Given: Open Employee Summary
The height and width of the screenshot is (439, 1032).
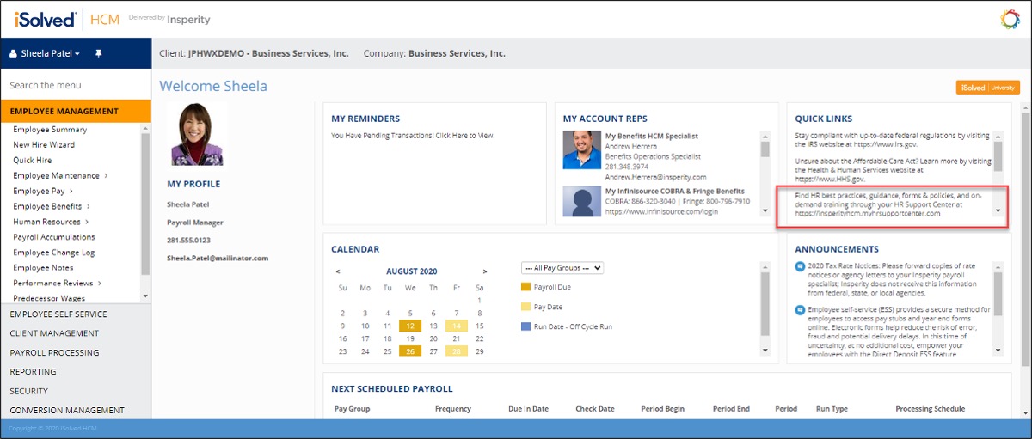Looking at the screenshot, I should click(x=50, y=130).
